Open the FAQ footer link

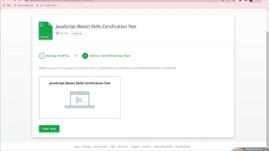[x=113, y=147]
